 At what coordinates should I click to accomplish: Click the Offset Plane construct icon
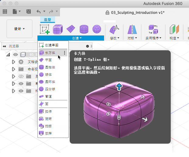[x=174, y=29]
